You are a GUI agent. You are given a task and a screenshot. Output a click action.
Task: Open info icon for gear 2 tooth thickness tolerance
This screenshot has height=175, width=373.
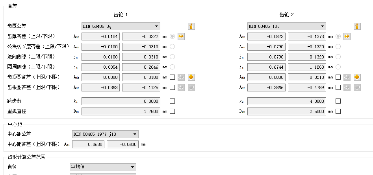pyautogui.click(x=357, y=26)
